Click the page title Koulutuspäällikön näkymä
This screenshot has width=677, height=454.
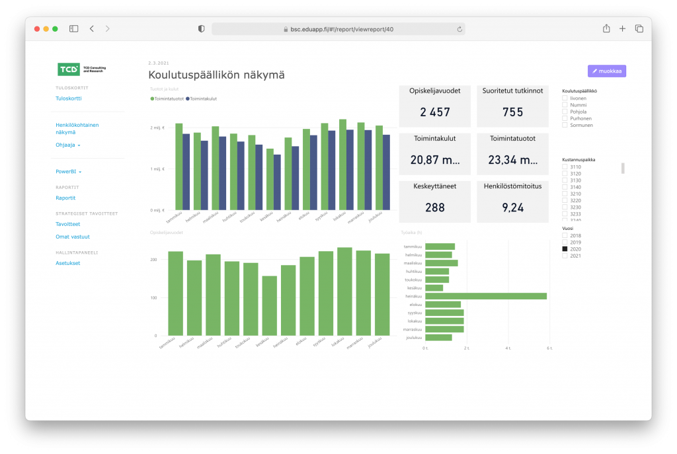pos(216,75)
